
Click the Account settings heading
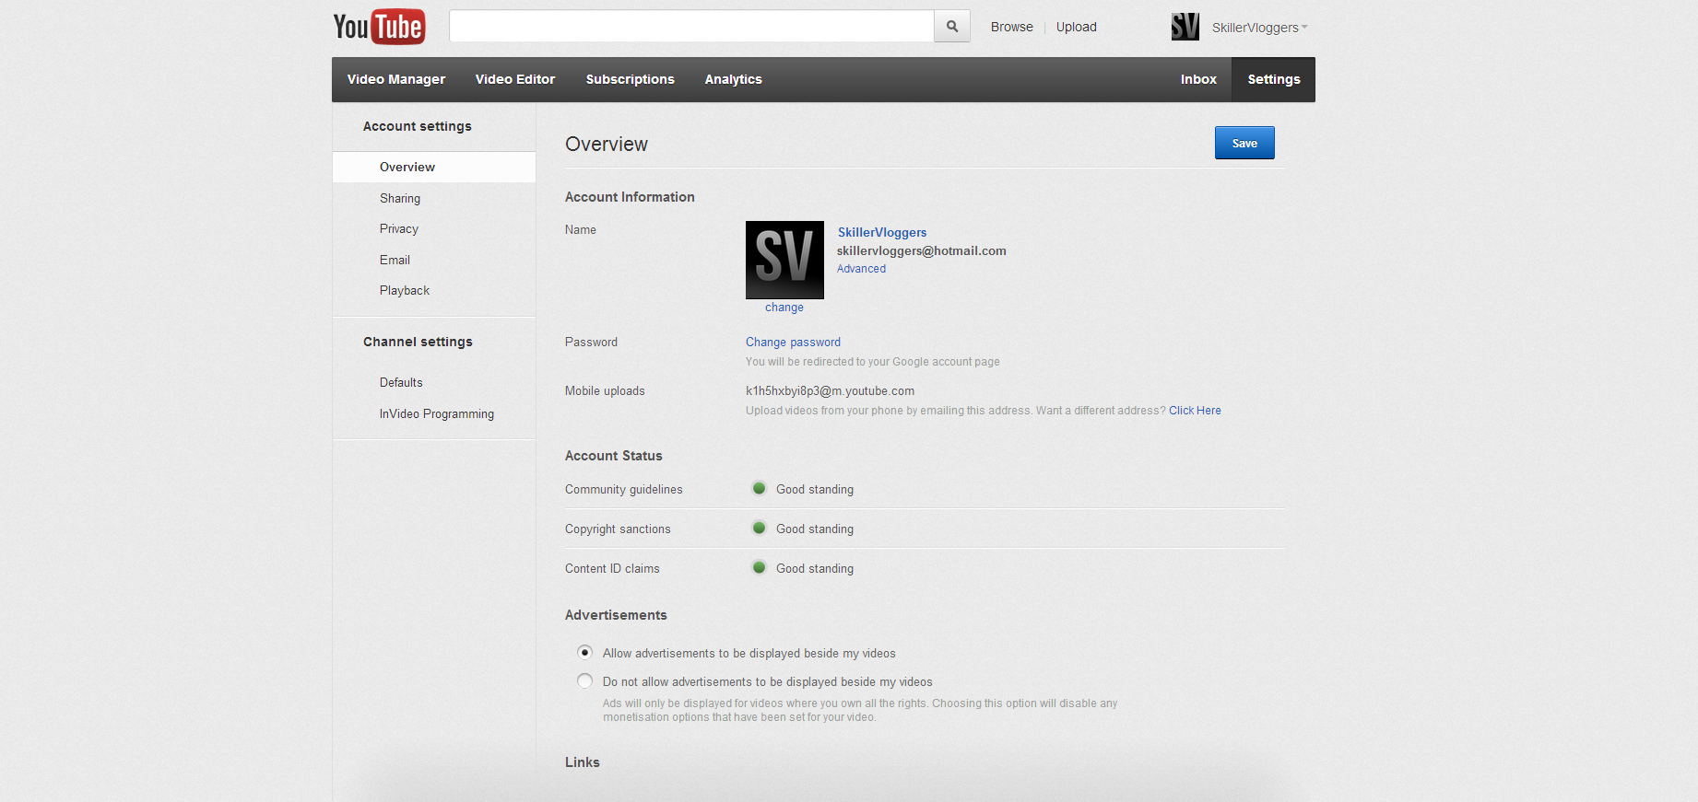tap(418, 126)
